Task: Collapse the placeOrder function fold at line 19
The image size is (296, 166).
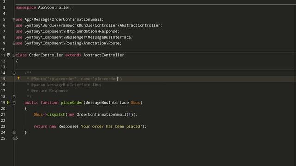Action: click(x=14, y=103)
